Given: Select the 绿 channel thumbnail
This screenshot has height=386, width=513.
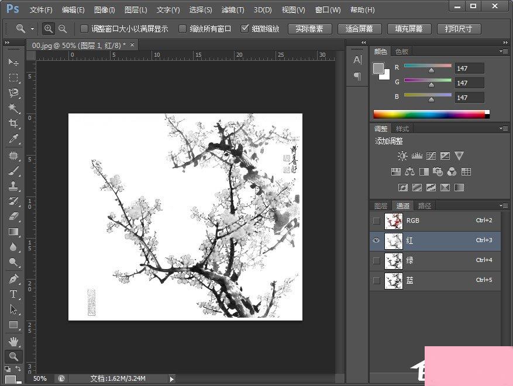Looking at the screenshot, I should pyautogui.click(x=393, y=261).
